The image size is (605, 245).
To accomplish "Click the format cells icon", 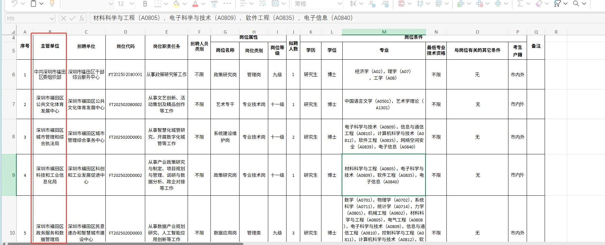I will [498, 4].
